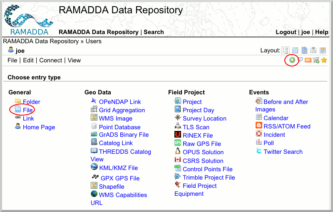Click the RAMADDA logo image
The image size is (333, 212).
[26, 20]
